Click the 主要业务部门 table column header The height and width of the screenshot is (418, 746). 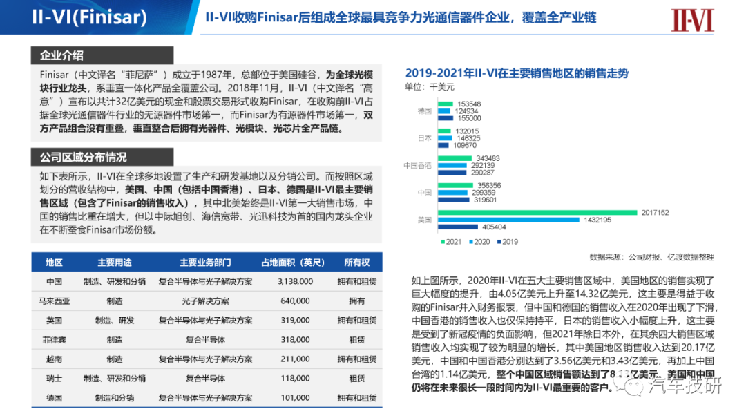[x=206, y=263]
